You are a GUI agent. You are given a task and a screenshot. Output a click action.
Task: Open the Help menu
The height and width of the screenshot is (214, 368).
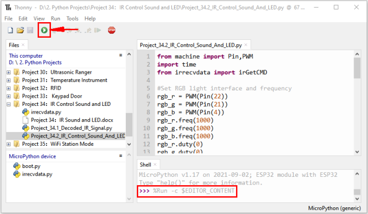click(x=90, y=18)
